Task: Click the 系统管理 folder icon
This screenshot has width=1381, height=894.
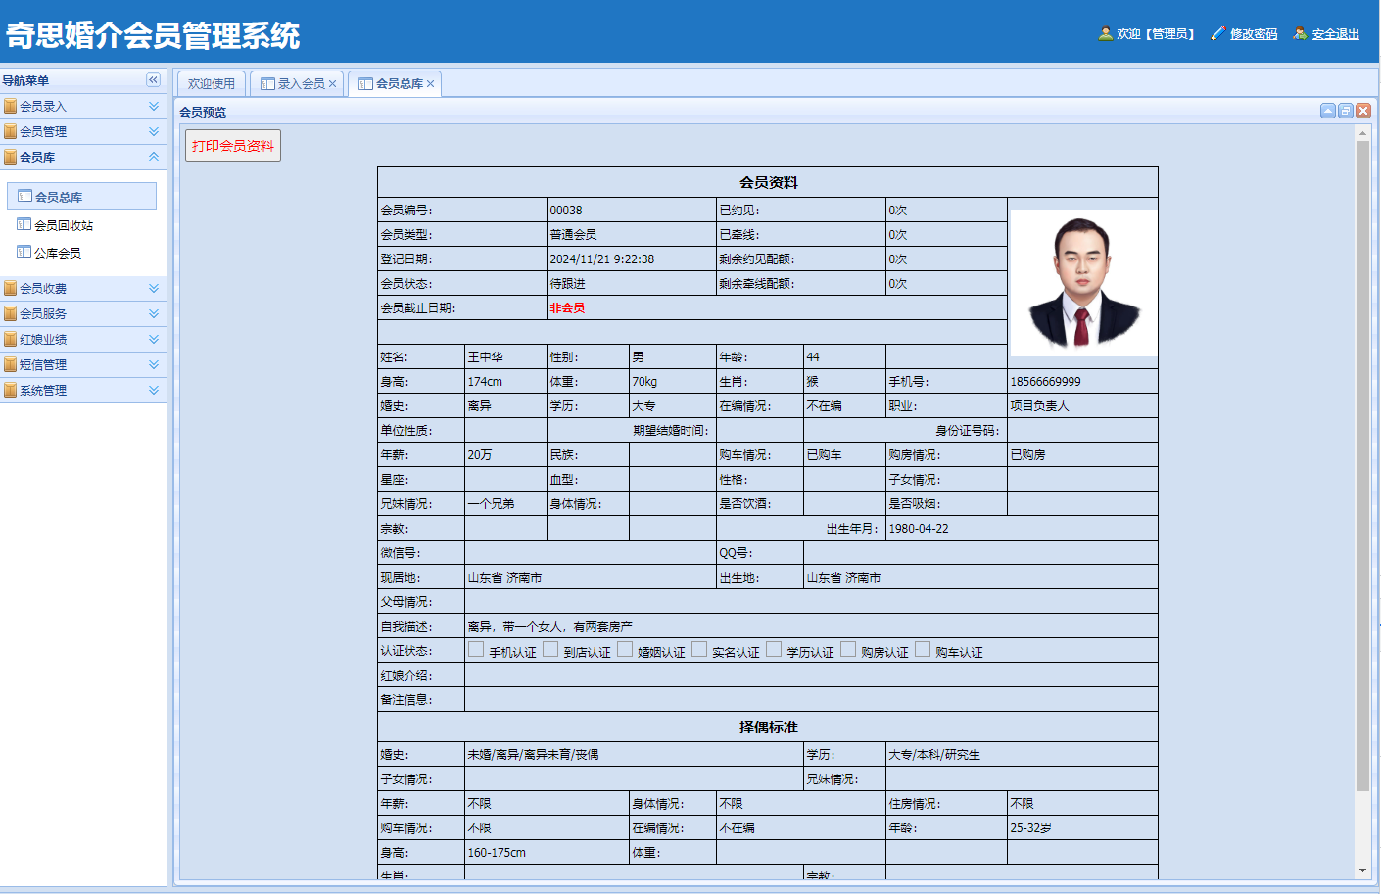Action: point(10,390)
